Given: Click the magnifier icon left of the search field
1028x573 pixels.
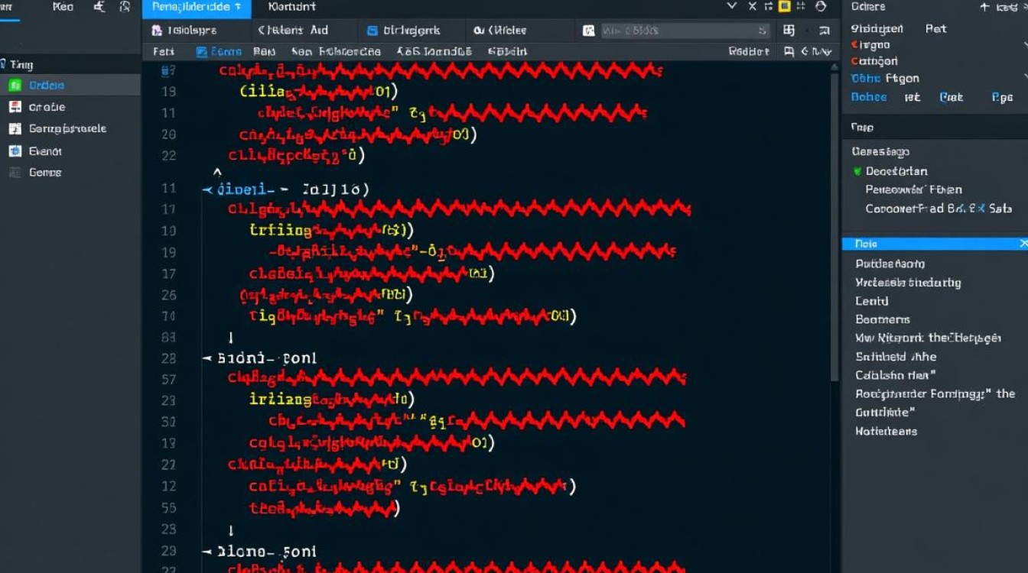Looking at the screenshot, I should click(x=588, y=31).
